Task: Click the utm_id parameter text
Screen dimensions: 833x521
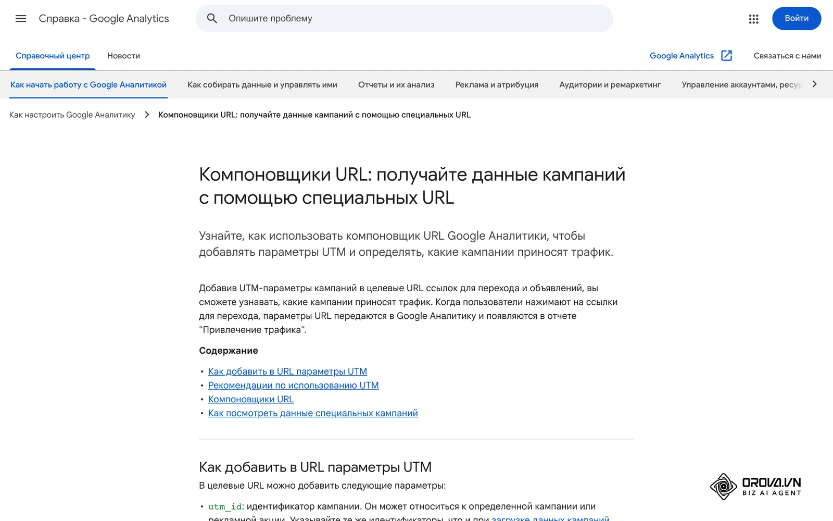Action: pos(225,506)
